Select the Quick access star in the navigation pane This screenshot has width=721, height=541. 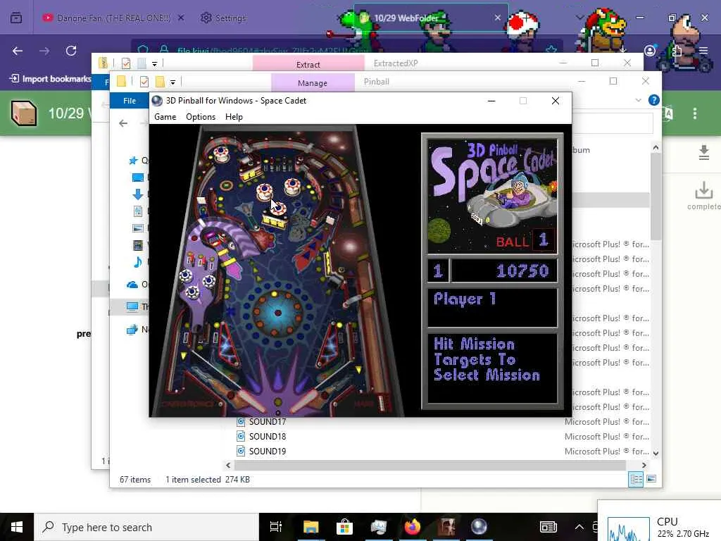(x=133, y=160)
